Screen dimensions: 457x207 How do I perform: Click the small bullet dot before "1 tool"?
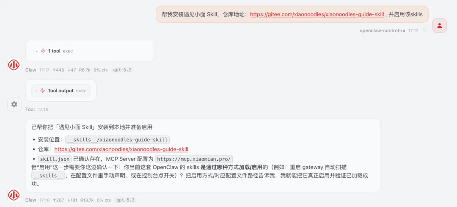37,51
